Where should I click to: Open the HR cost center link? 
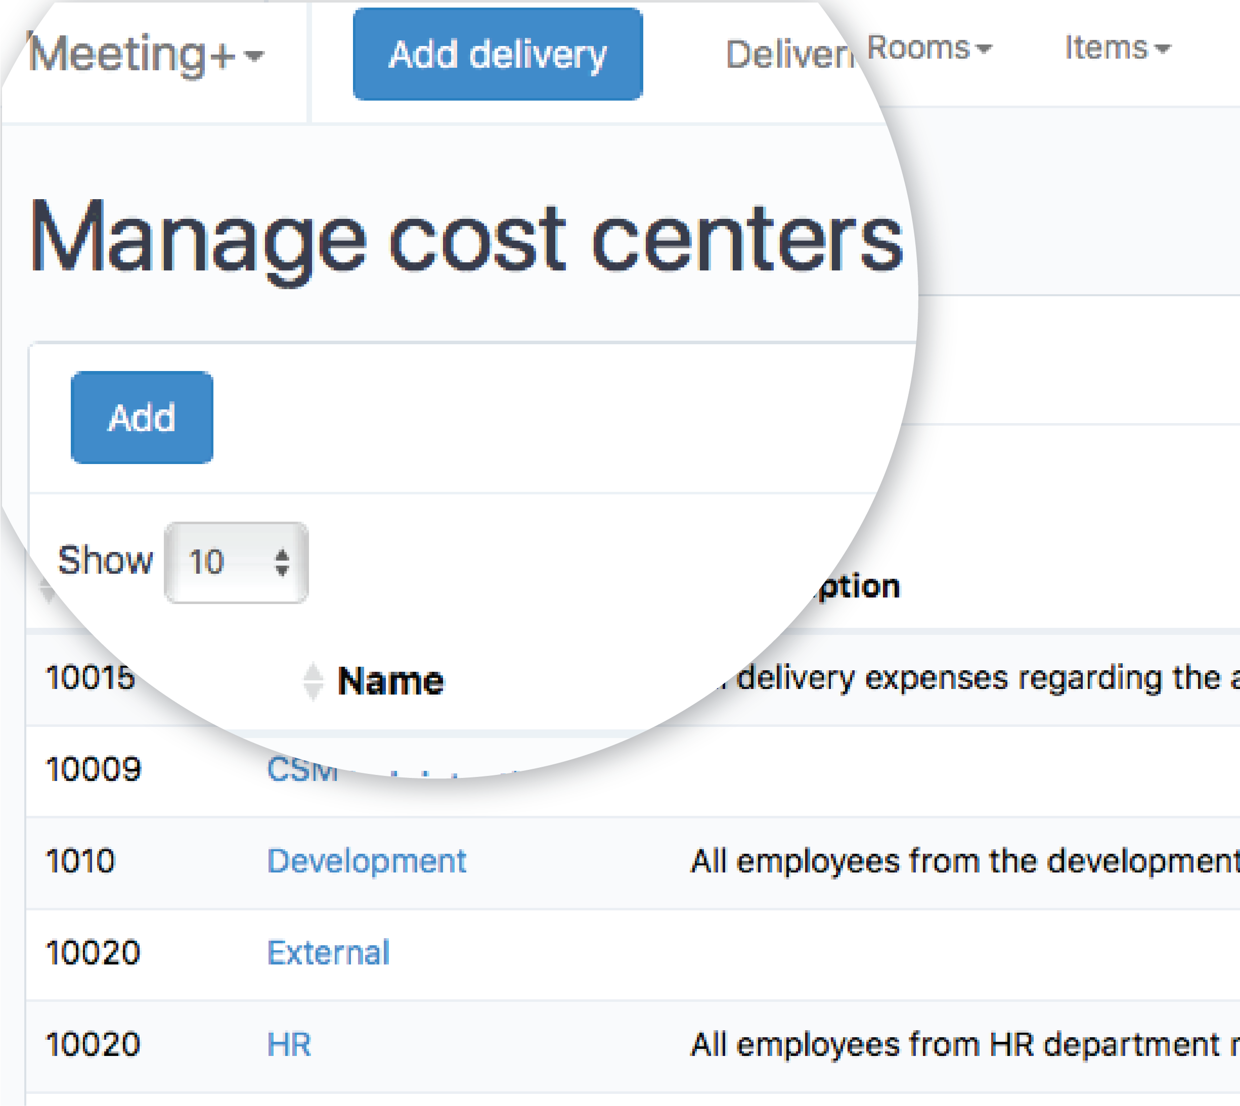289,1045
